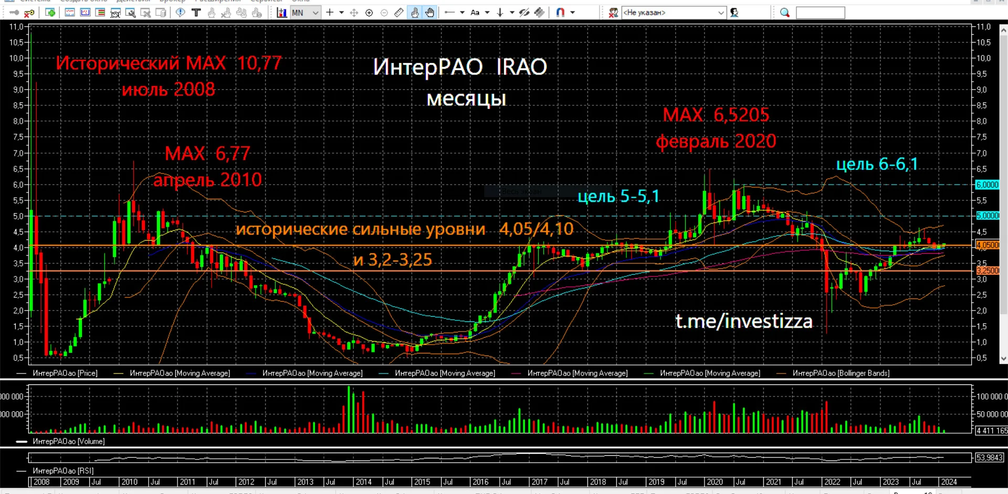Click the 5,0000 price level tag
The height and width of the screenshot is (494, 1008).
coord(987,216)
